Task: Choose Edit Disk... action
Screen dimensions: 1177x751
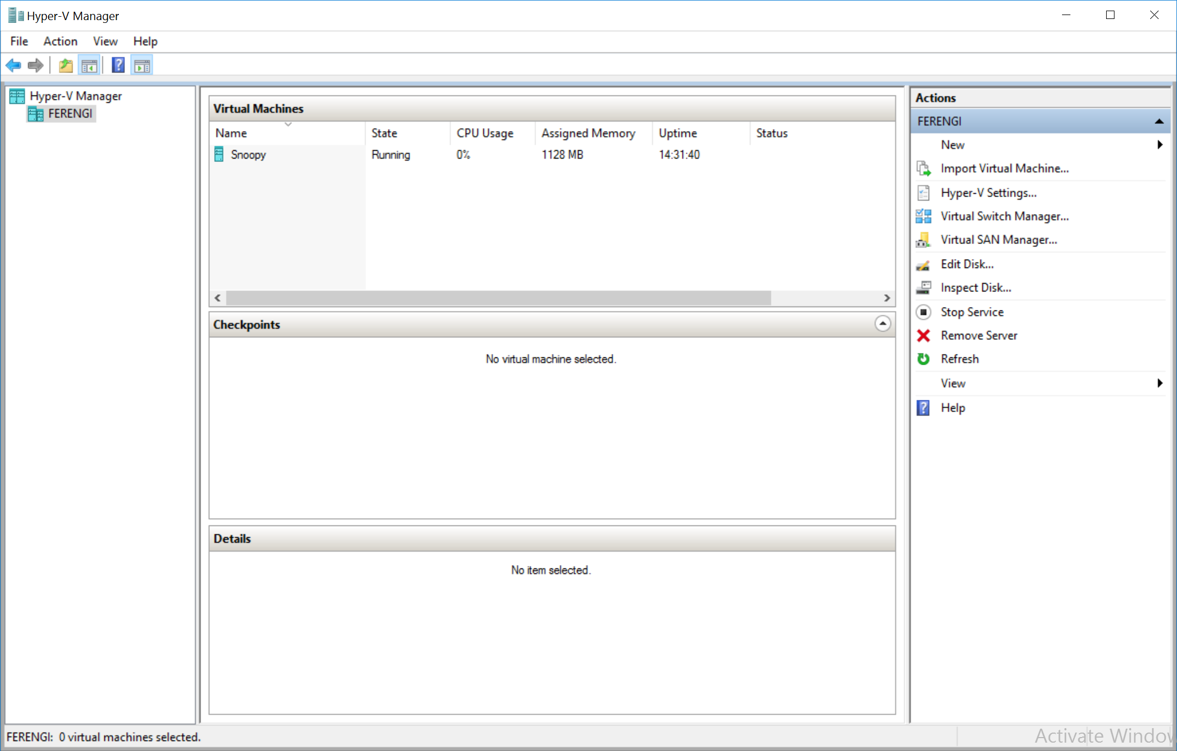Action: pyautogui.click(x=967, y=264)
